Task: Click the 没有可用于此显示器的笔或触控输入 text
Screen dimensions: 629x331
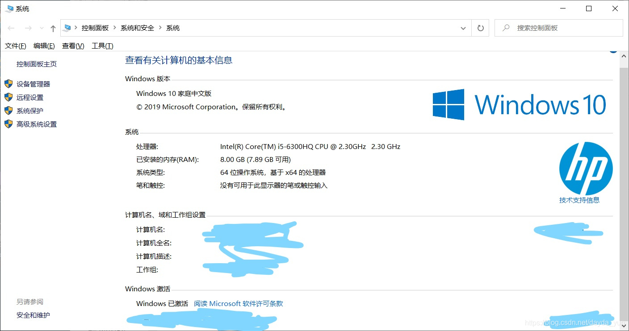Action: [x=274, y=185]
